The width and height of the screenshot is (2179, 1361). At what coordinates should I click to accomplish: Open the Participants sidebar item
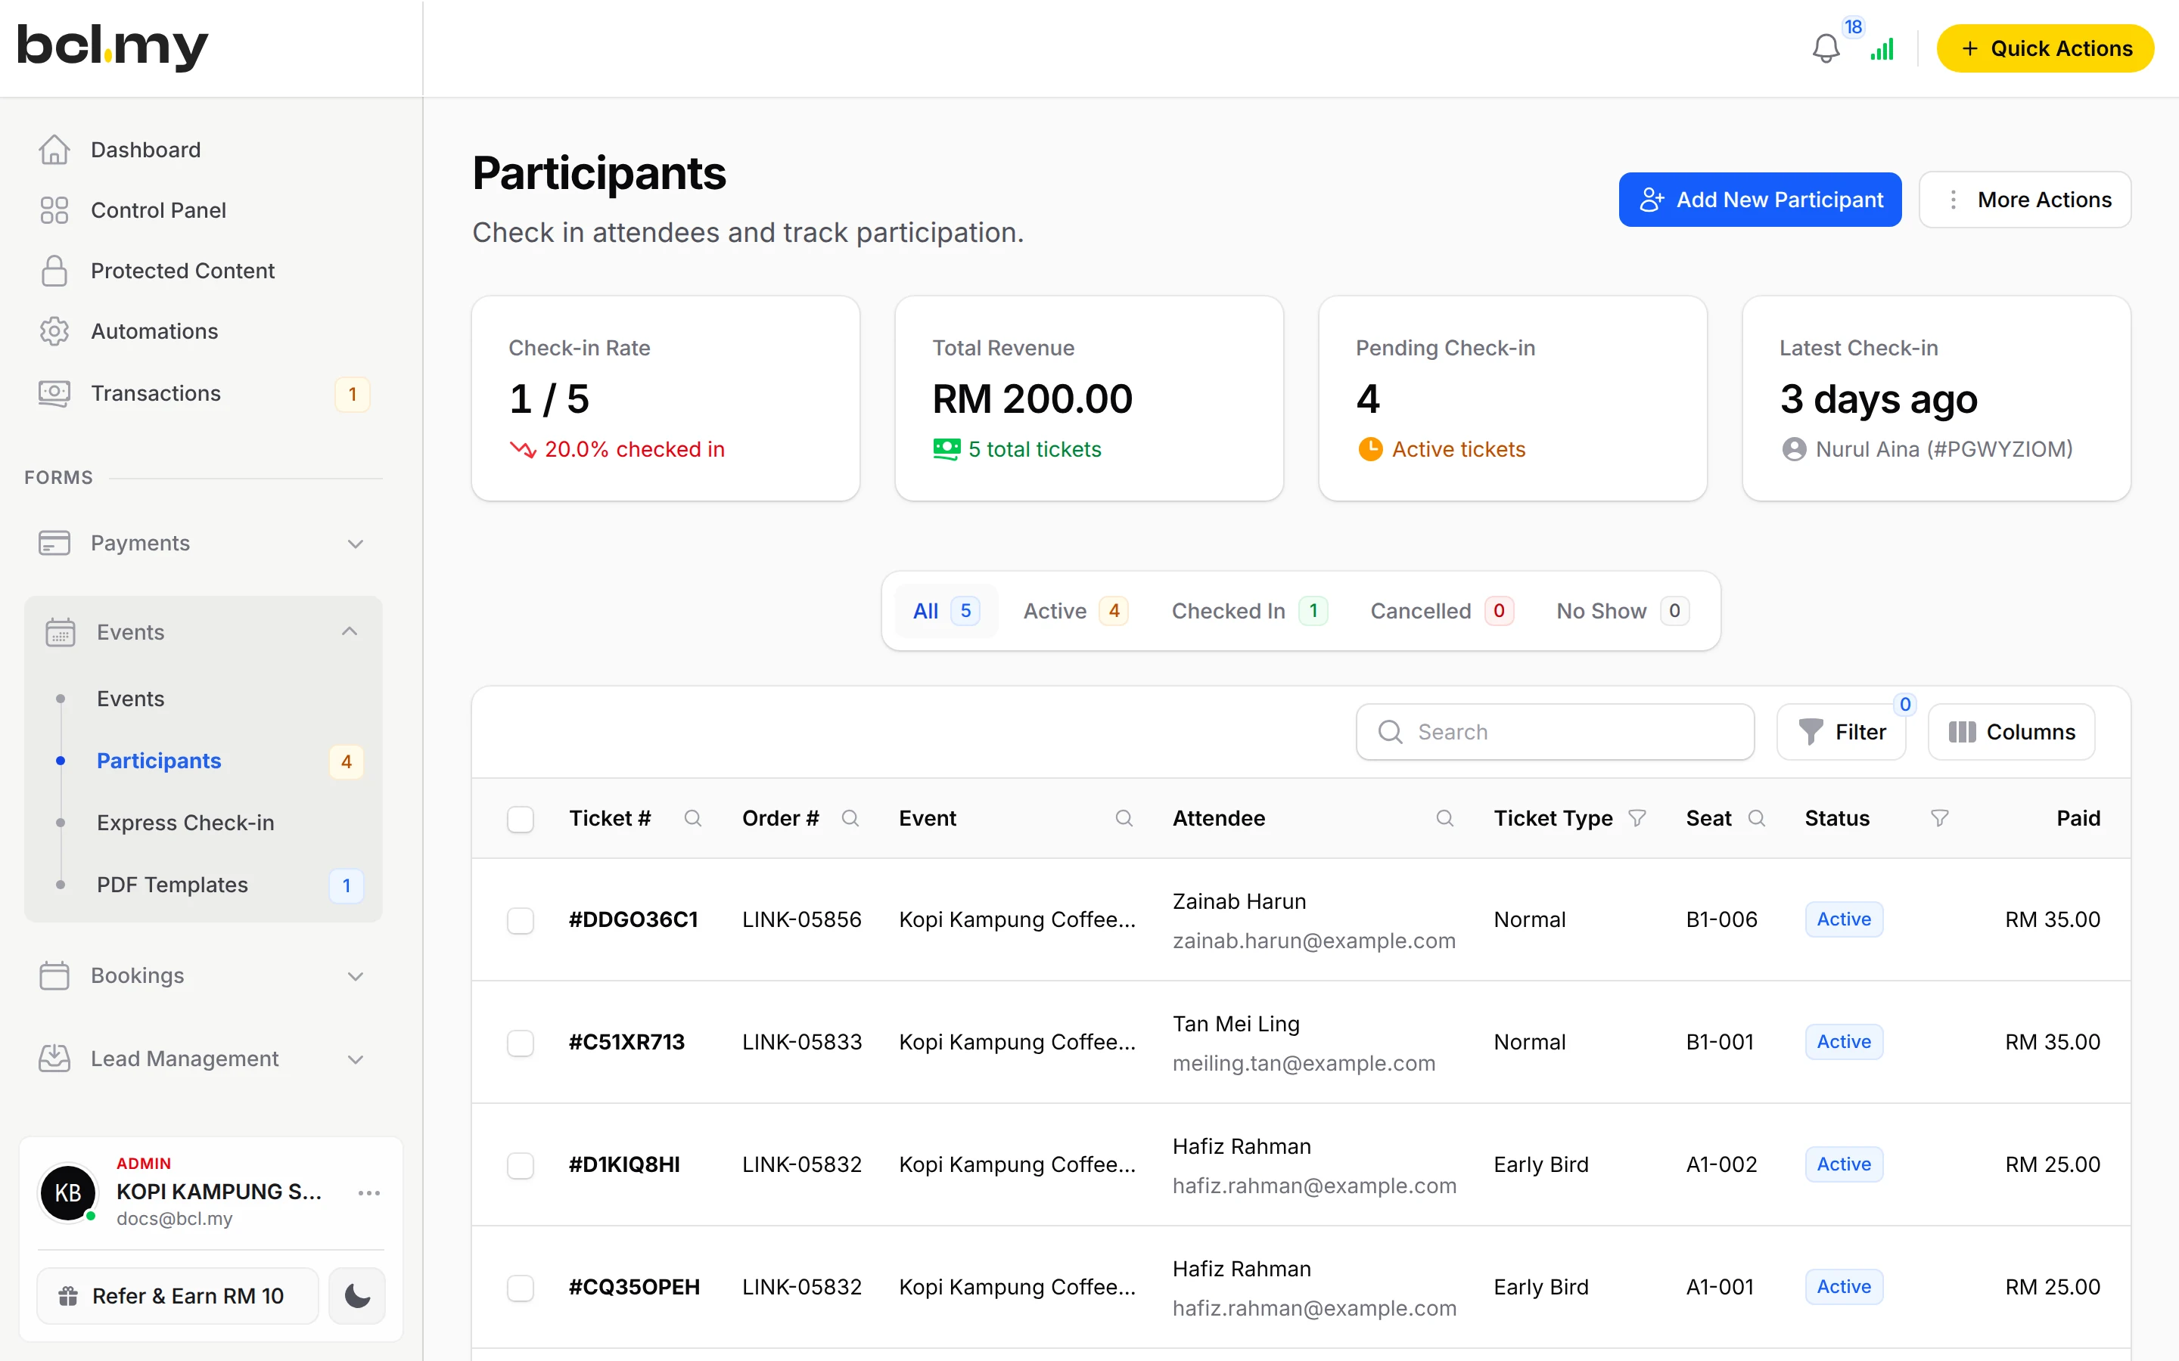(x=158, y=761)
